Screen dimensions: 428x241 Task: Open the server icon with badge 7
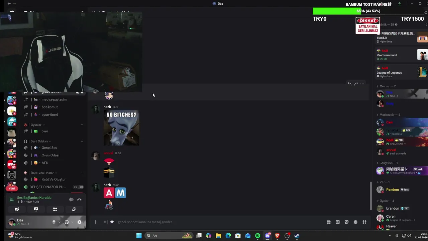click(x=12, y=111)
